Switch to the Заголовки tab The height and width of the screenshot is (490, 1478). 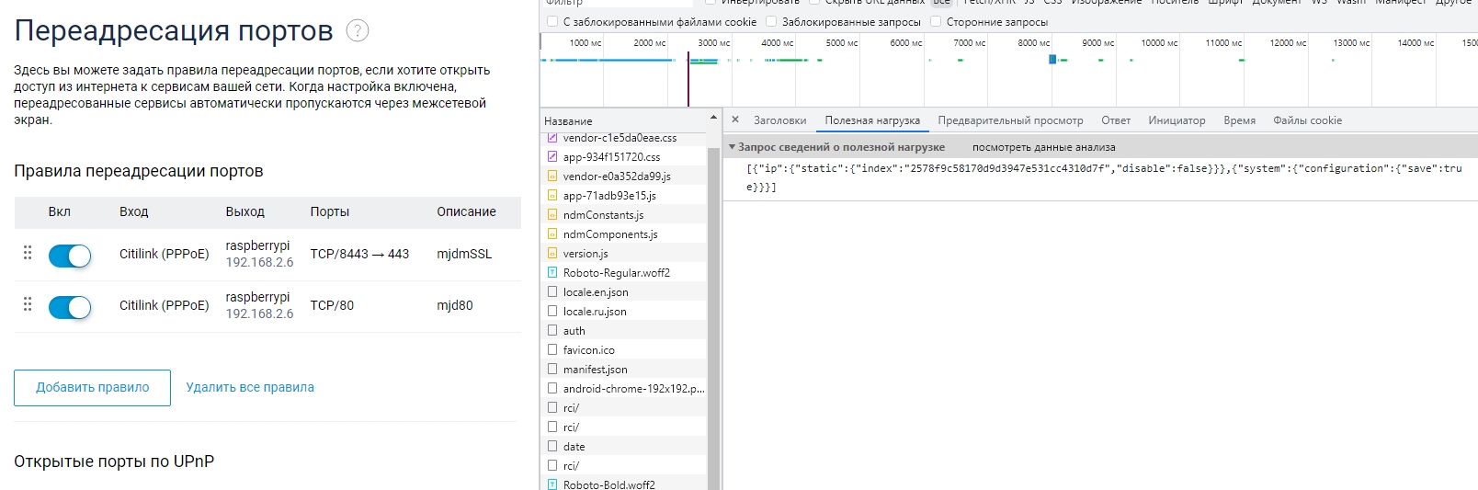click(779, 120)
